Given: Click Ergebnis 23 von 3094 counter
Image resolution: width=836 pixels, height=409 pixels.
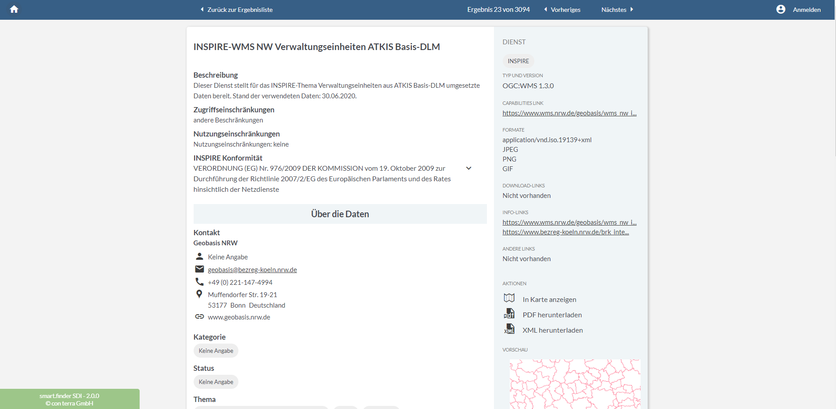Looking at the screenshot, I should [498, 10].
